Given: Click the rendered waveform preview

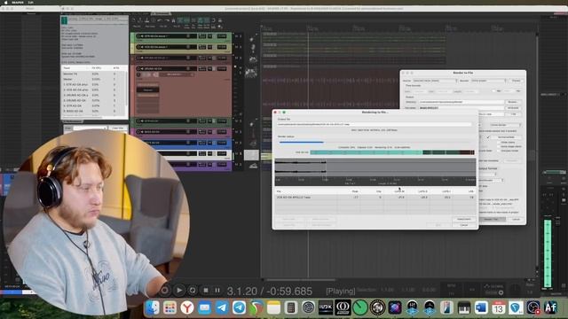Looking at the screenshot, I should pos(375,167).
